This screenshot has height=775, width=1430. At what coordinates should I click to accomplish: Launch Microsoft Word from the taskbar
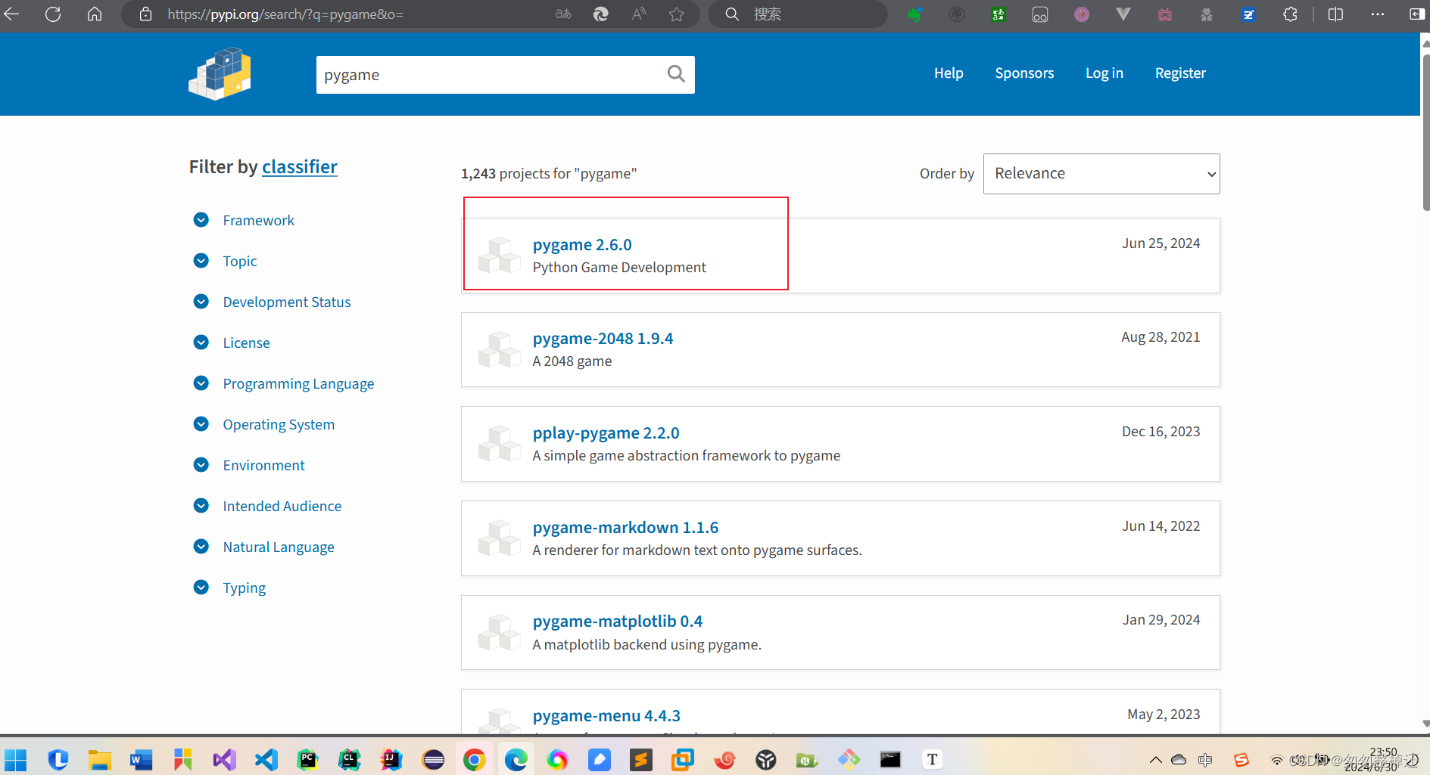pyautogui.click(x=141, y=759)
